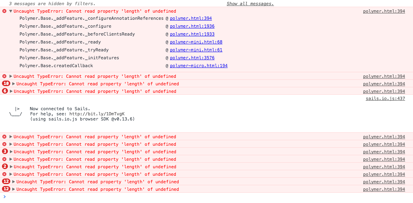
Task: Expand the error repeated 10 times
Action: (14, 84)
